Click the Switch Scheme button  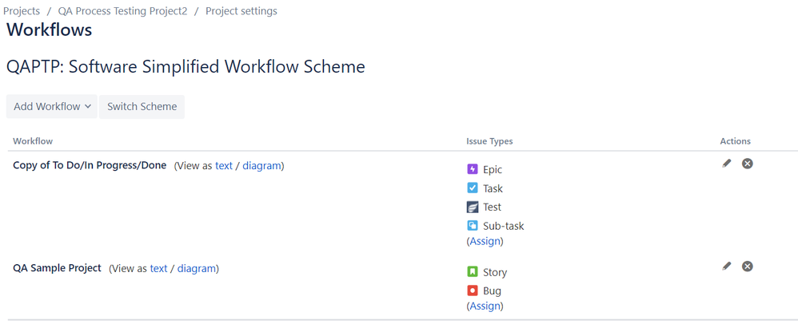pyautogui.click(x=142, y=107)
